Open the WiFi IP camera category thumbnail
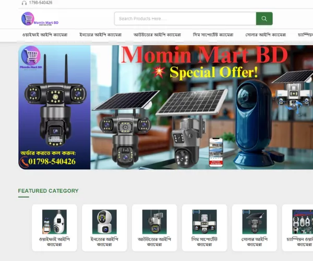The width and height of the screenshot is (313, 261). point(54,221)
